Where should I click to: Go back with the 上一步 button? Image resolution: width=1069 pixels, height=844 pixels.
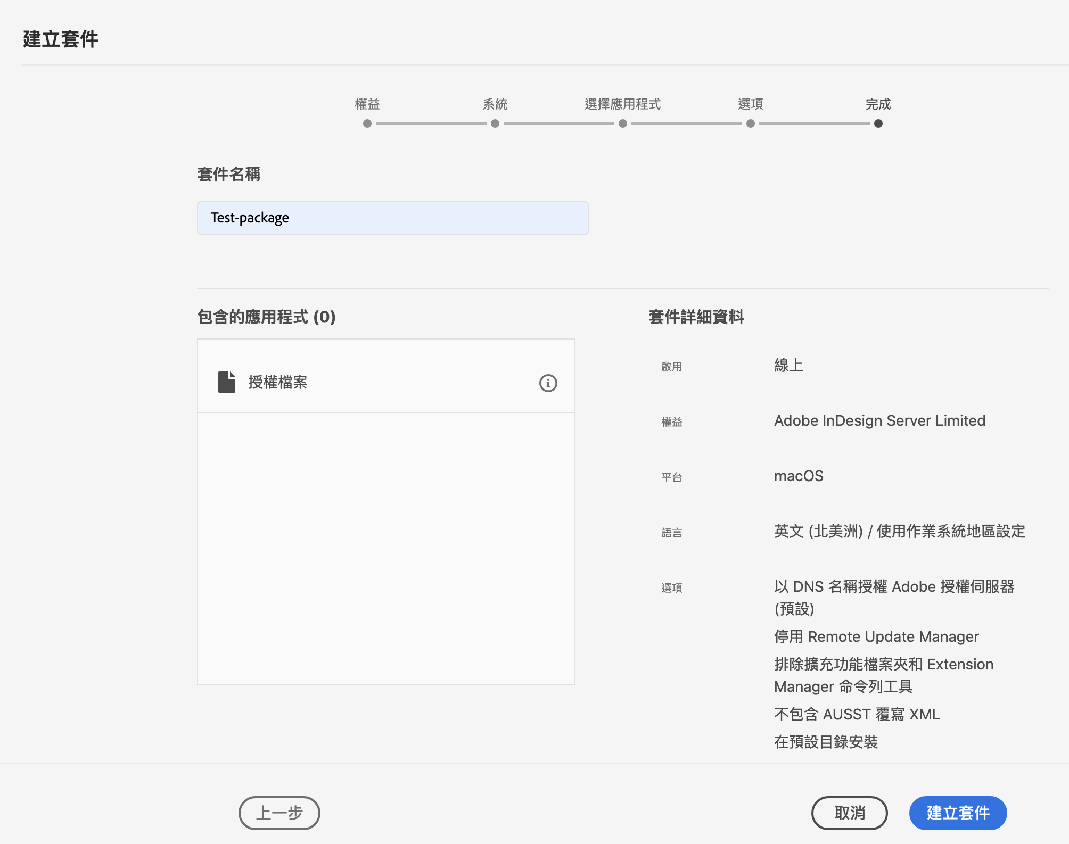coord(279,813)
